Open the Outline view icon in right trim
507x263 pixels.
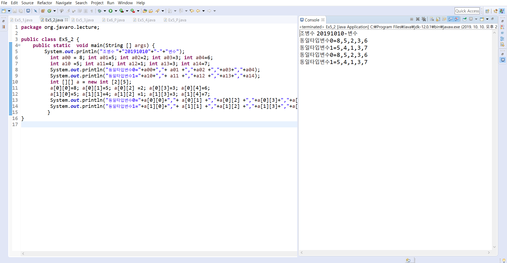click(503, 39)
